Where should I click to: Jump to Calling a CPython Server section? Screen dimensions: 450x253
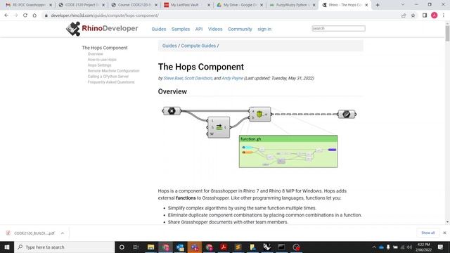(108, 77)
